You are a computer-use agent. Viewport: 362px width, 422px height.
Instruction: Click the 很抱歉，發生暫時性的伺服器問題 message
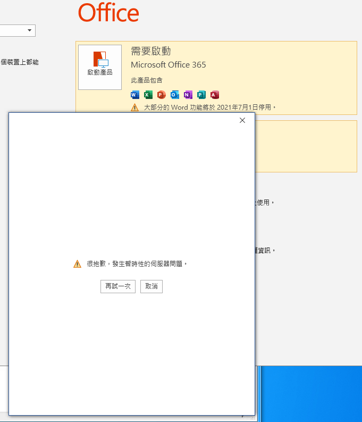137,264
